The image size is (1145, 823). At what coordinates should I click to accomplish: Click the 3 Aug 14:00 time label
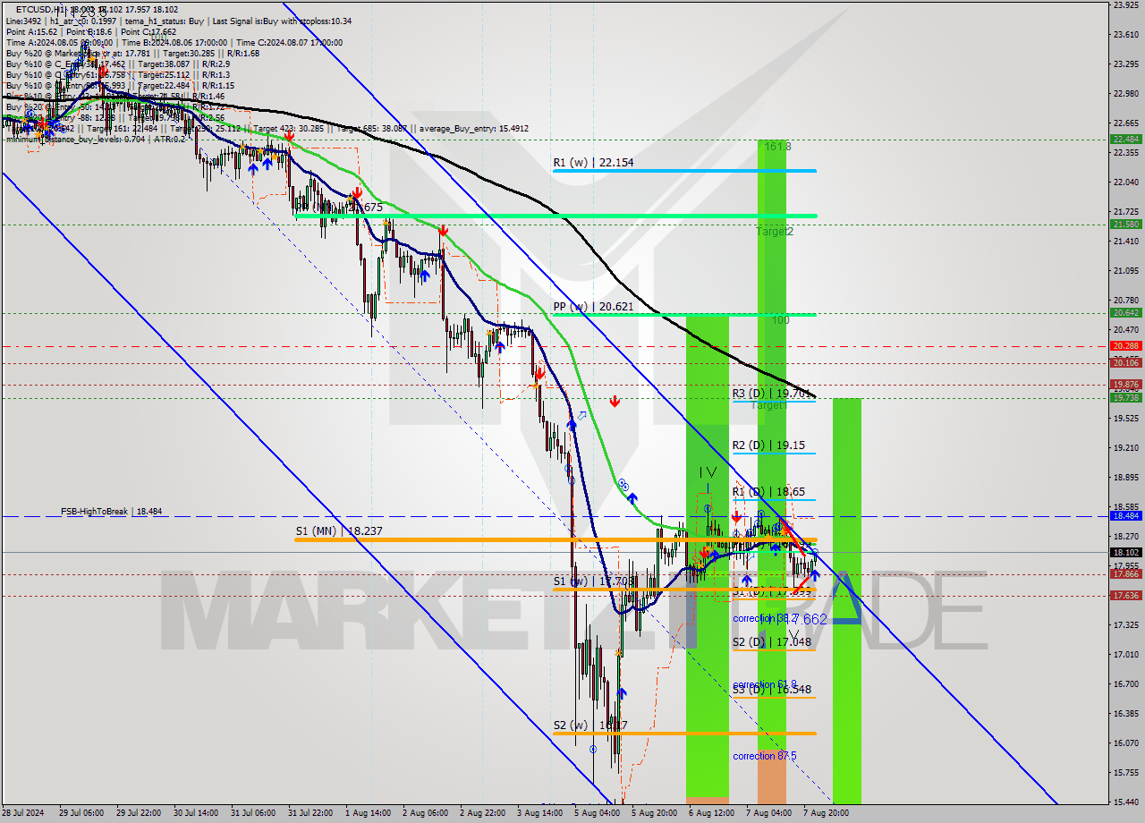(x=540, y=814)
